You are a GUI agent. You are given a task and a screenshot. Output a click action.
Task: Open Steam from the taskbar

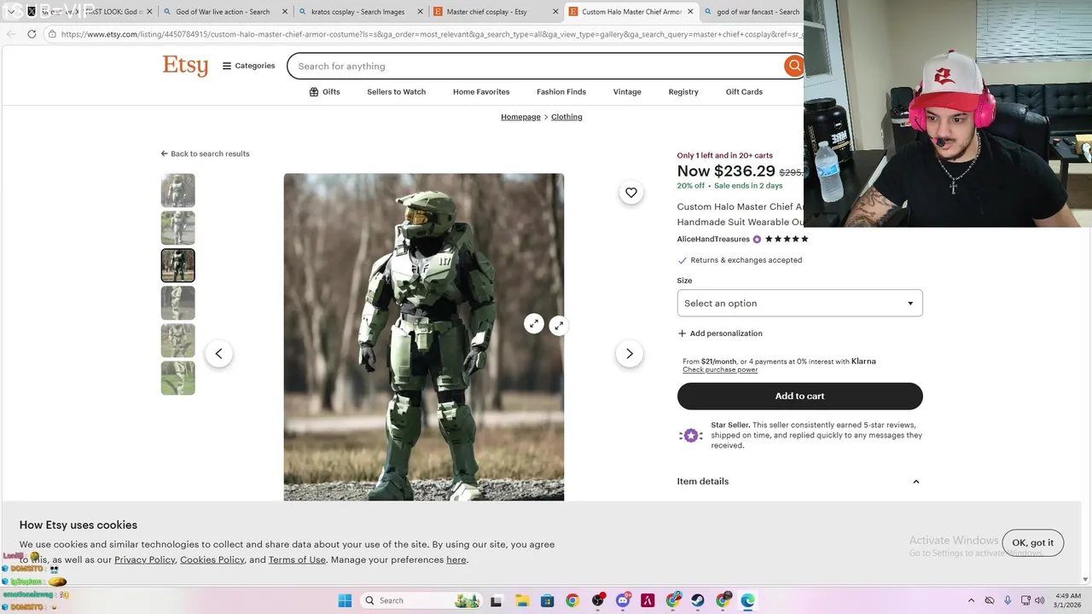(x=698, y=600)
